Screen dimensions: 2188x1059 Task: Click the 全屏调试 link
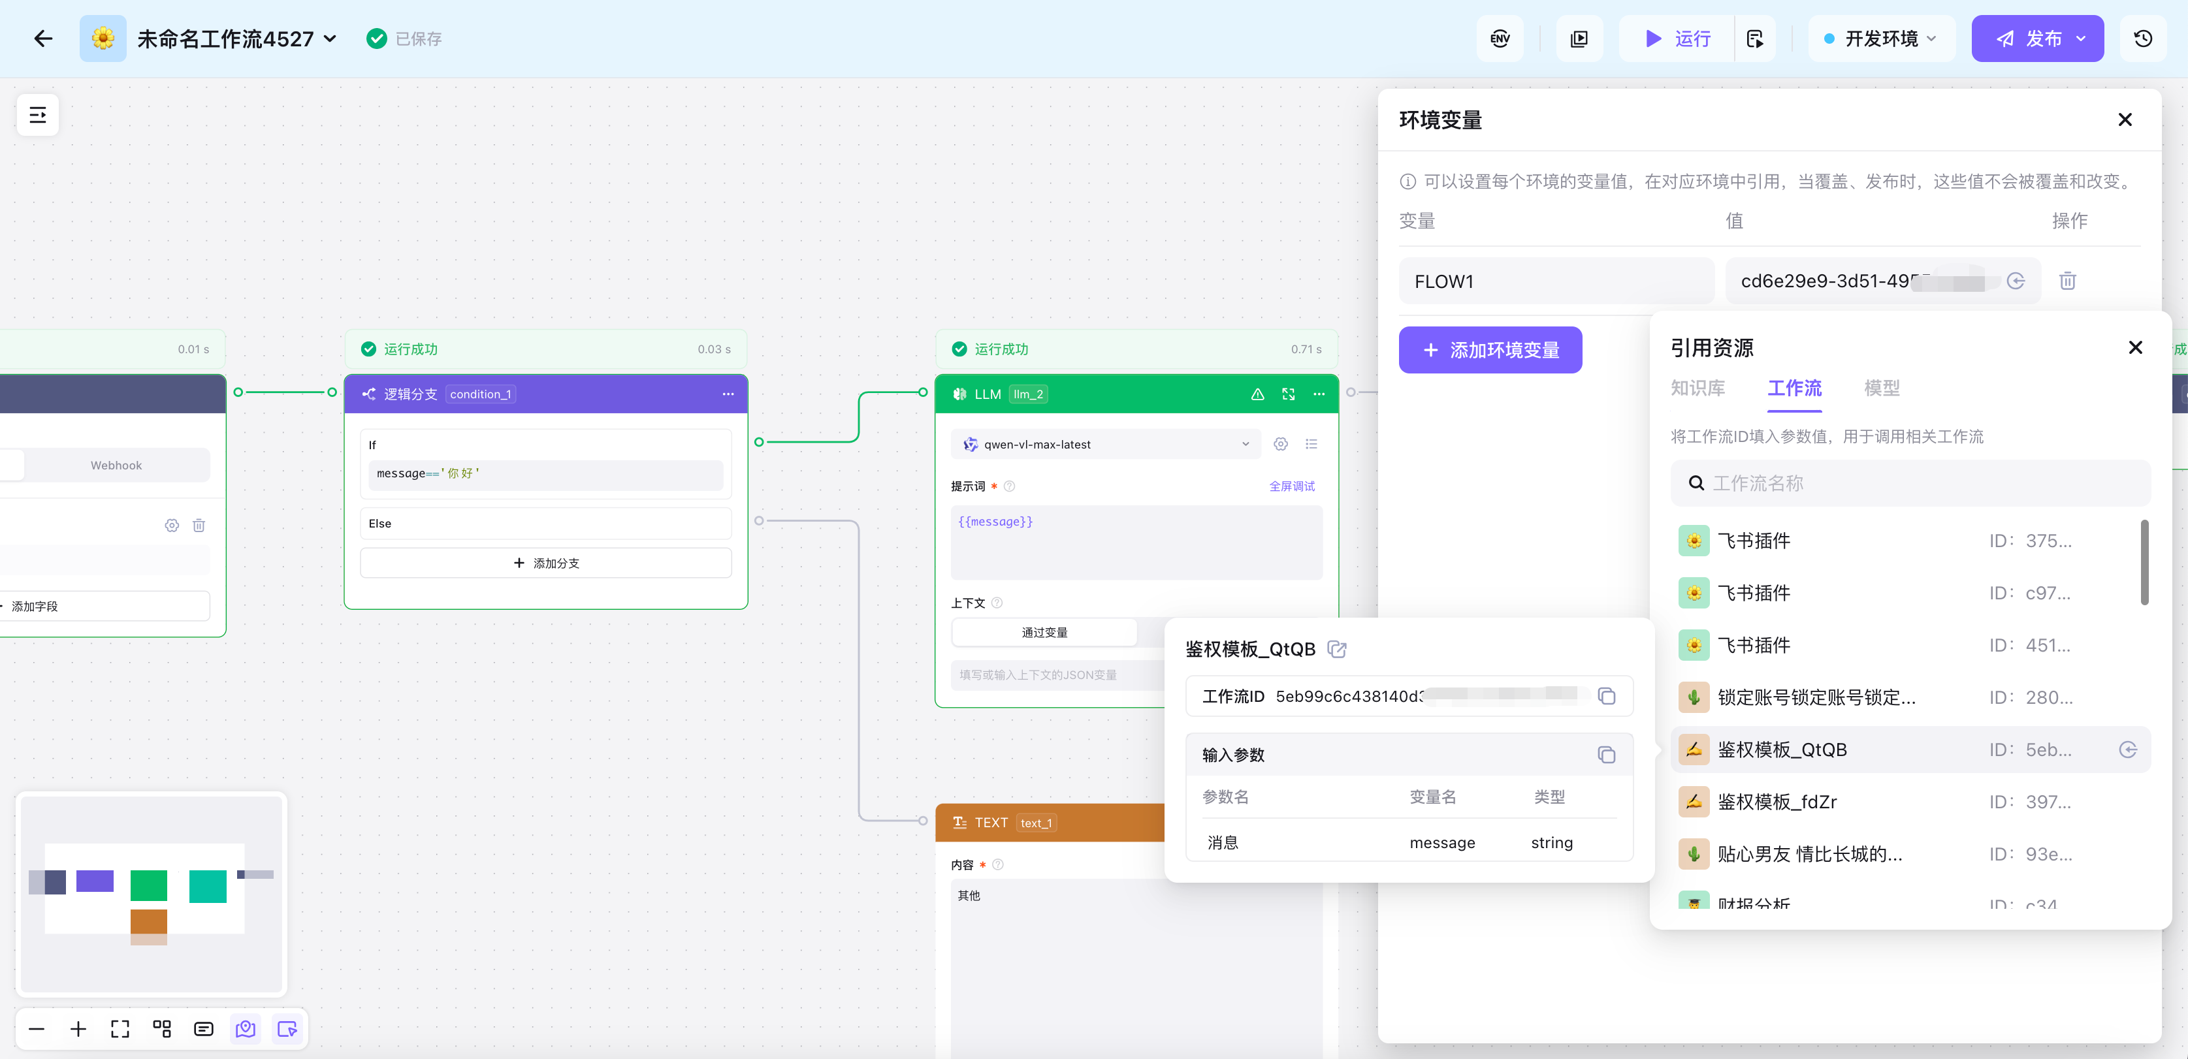coord(1291,486)
